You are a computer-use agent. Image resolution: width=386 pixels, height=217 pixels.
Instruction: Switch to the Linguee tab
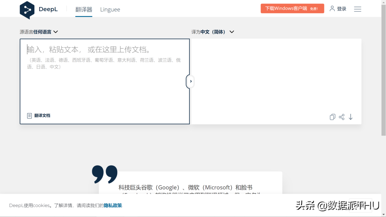coord(110,10)
